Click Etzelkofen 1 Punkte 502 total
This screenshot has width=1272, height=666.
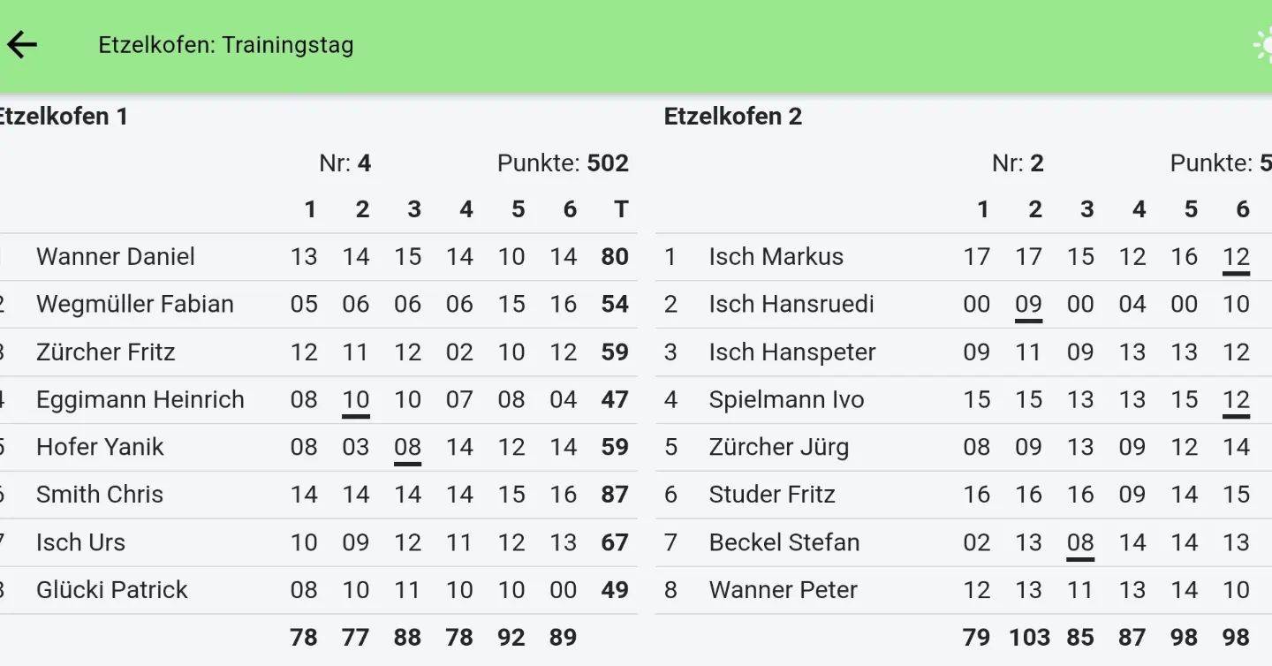563,163
